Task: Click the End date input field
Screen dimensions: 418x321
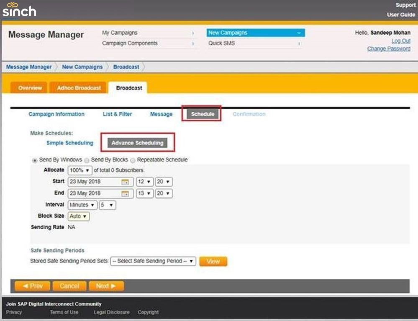Action: [x=94, y=194]
